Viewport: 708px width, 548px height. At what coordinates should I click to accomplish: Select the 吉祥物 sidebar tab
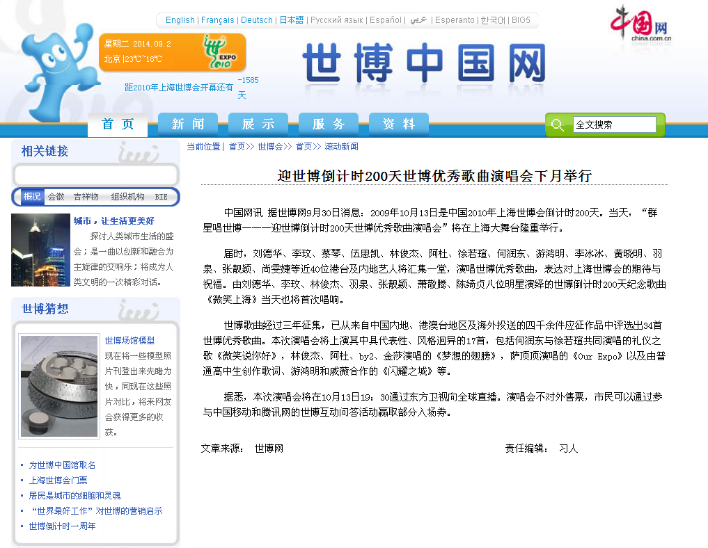(86, 197)
